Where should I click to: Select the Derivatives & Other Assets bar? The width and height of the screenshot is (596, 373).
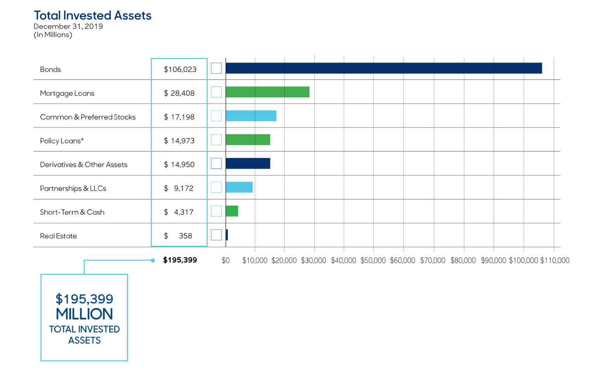[248, 163]
